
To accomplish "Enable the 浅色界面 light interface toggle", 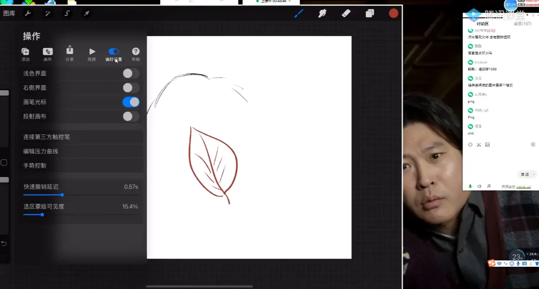I will [130, 73].
